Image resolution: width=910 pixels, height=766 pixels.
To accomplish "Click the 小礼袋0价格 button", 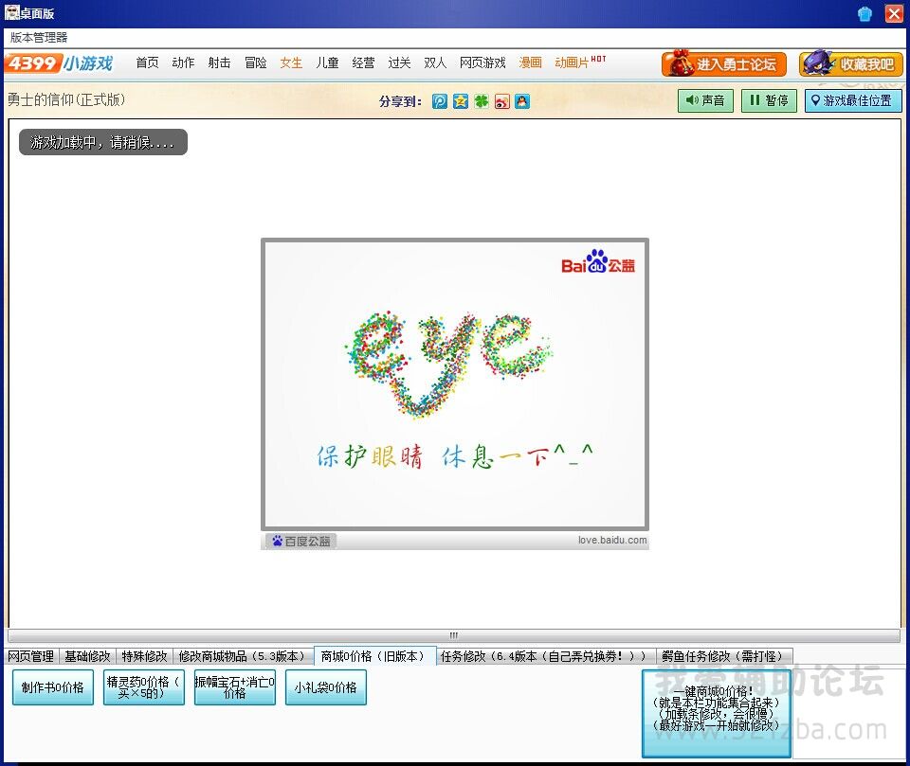I will [x=325, y=687].
